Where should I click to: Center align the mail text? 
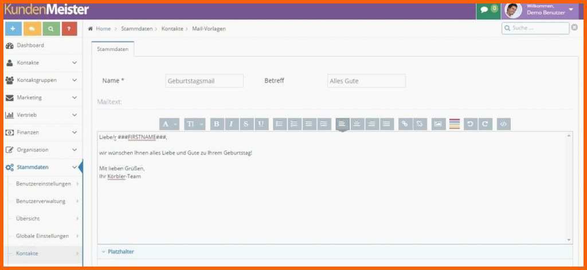point(357,124)
